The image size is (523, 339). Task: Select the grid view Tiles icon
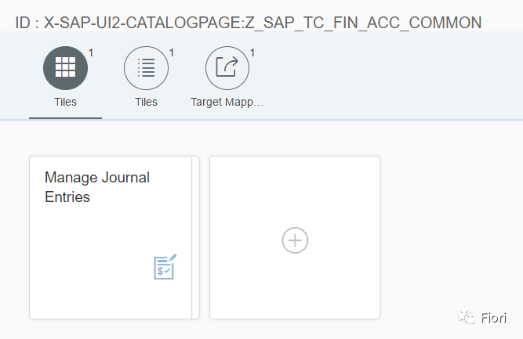tap(65, 68)
